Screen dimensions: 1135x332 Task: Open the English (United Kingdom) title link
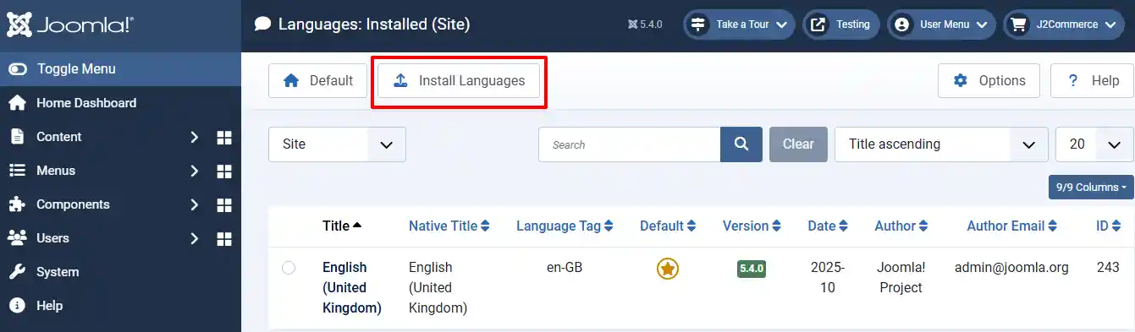coord(352,288)
